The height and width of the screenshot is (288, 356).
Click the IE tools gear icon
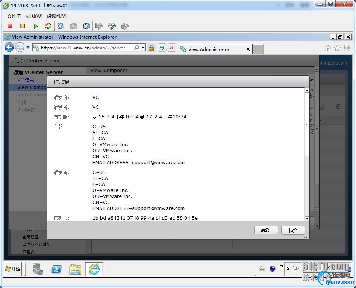coord(347,48)
